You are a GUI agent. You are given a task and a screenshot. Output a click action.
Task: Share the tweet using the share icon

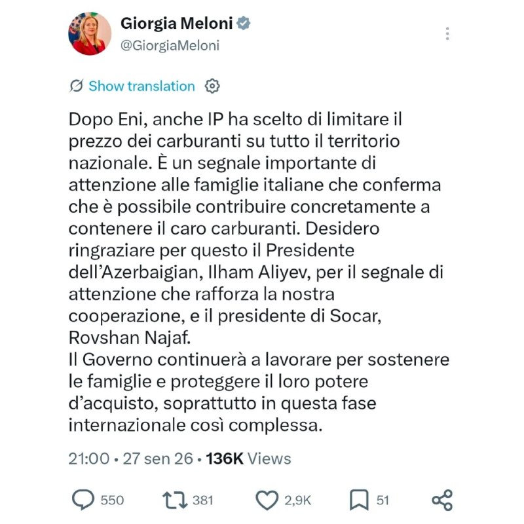tap(442, 500)
